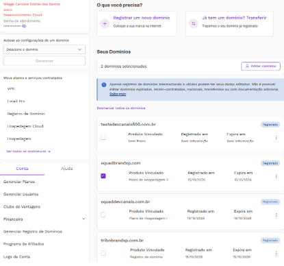Screen dimensions: 284x266
Task: Click Registrar um novo domínio card
Action: point(137,23)
